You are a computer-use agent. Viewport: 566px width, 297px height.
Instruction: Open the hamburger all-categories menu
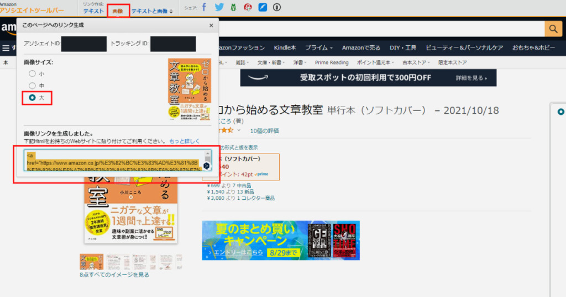coord(6,48)
